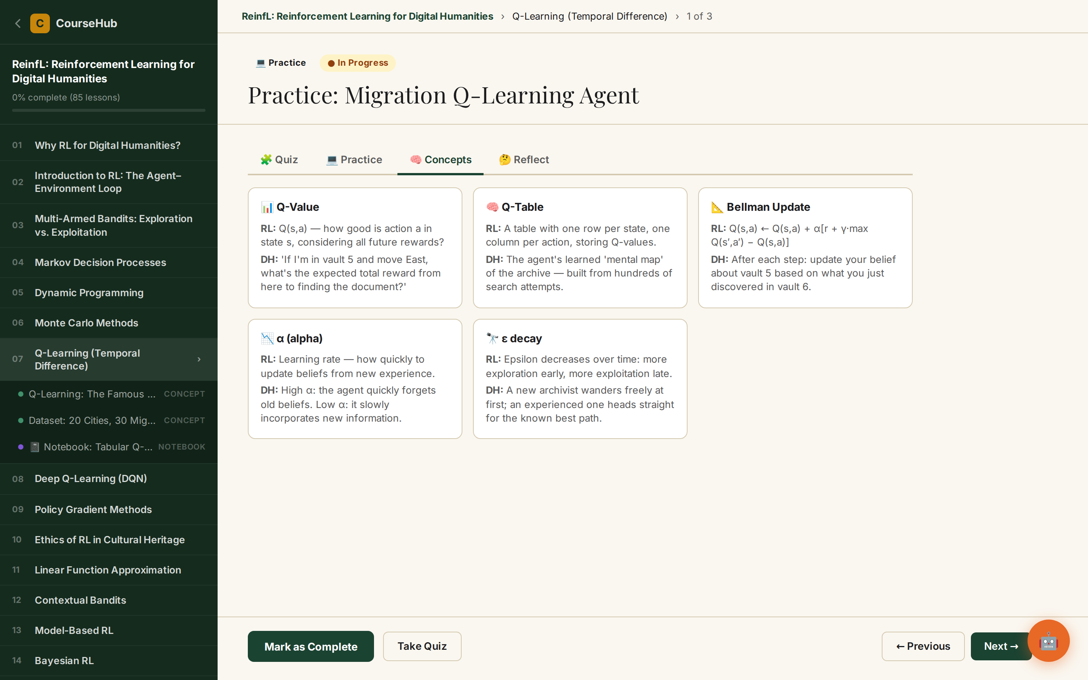
Task: Click the telescope icon on ε decay card
Action: click(x=492, y=338)
